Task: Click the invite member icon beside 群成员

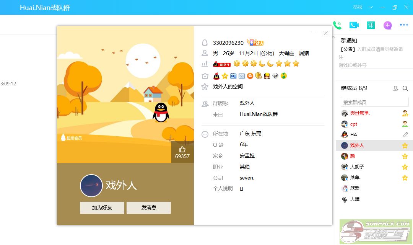Action: coord(396,88)
